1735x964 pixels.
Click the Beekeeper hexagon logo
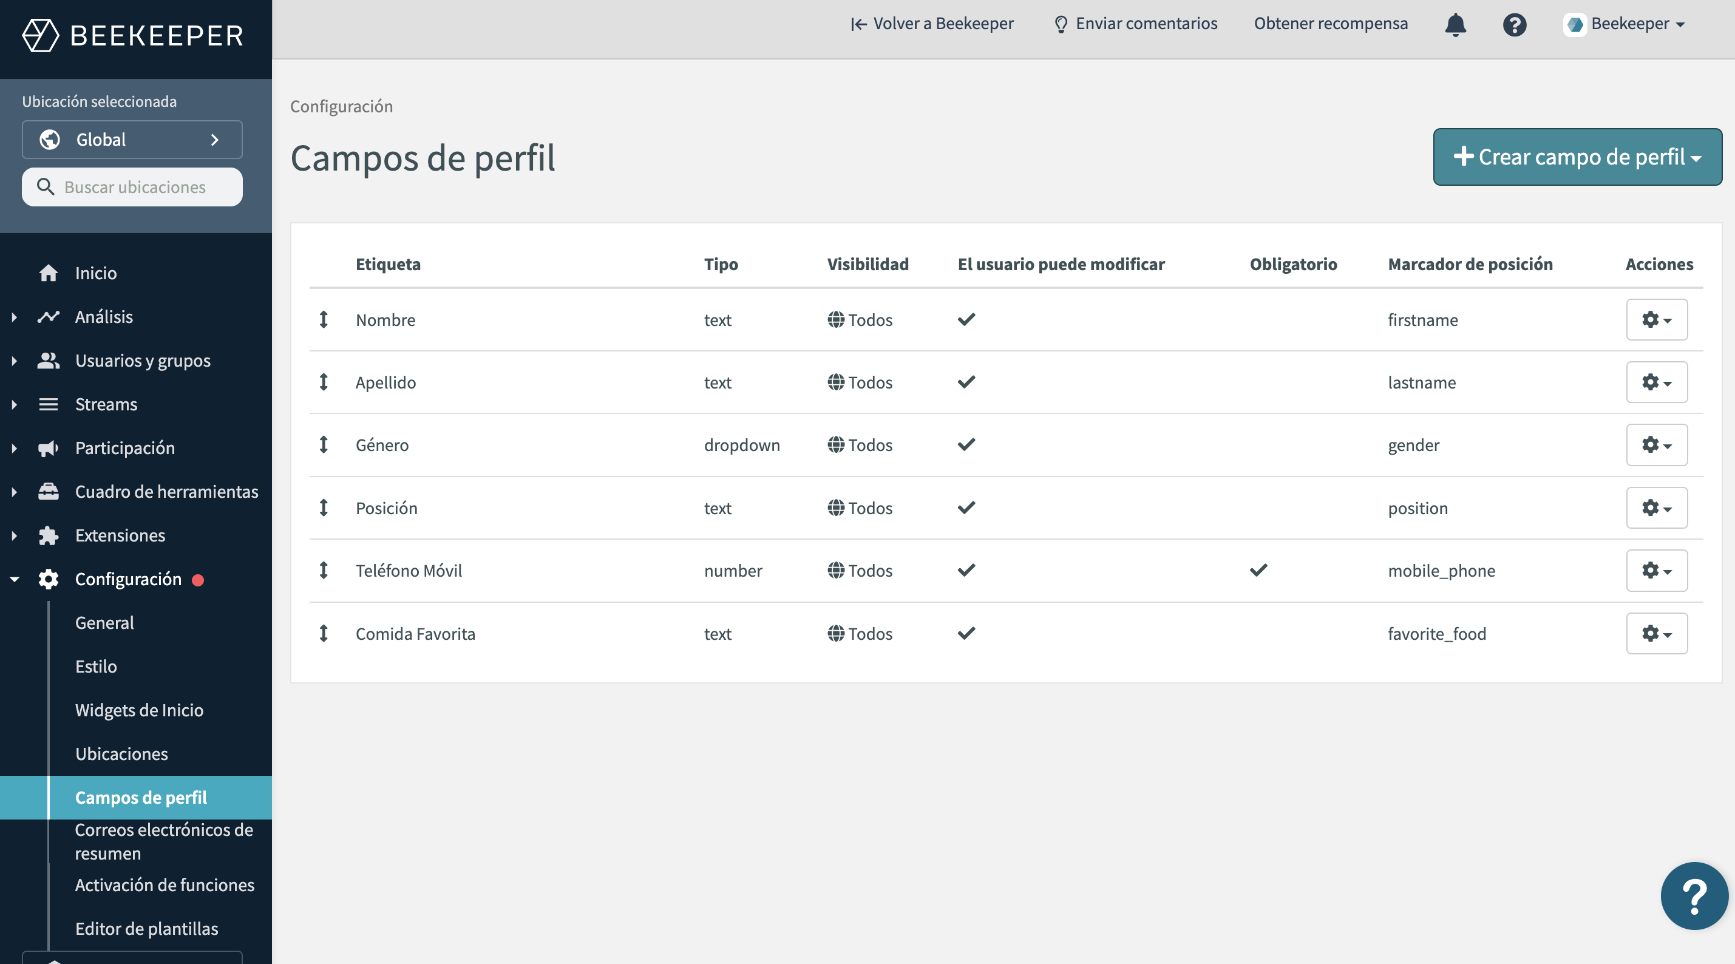pyautogui.click(x=41, y=35)
